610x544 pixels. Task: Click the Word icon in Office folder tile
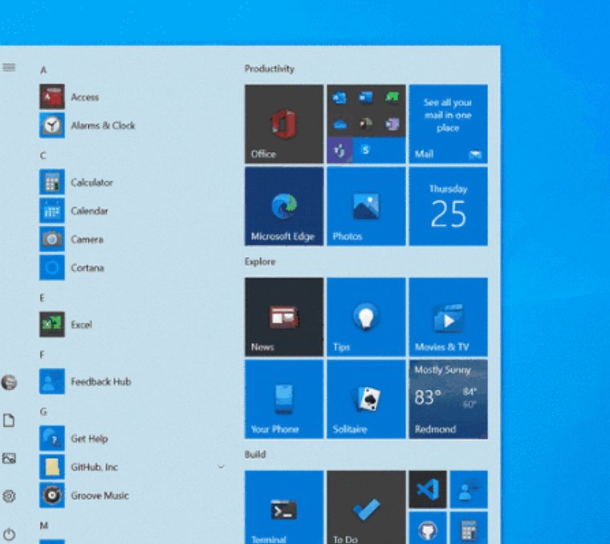[x=366, y=97]
